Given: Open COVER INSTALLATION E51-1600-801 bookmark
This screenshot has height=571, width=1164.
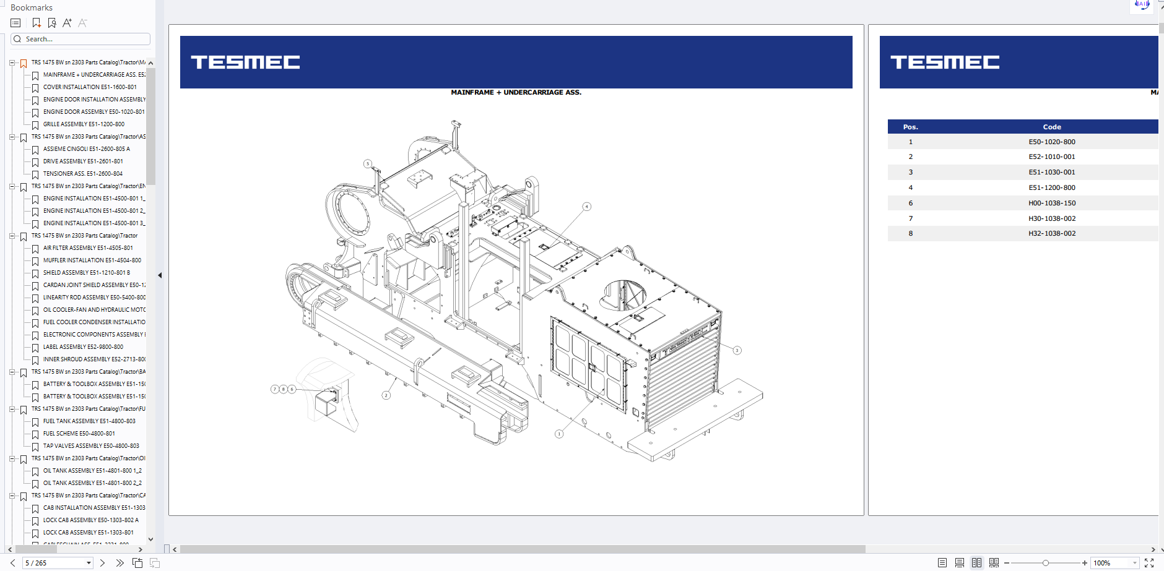Looking at the screenshot, I should (x=90, y=87).
